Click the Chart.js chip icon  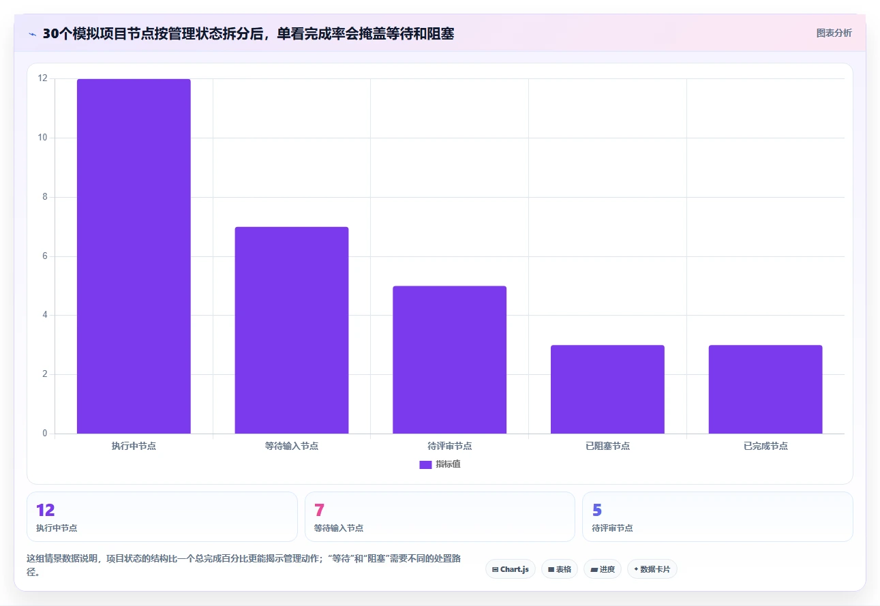click(x=495, y=569)
